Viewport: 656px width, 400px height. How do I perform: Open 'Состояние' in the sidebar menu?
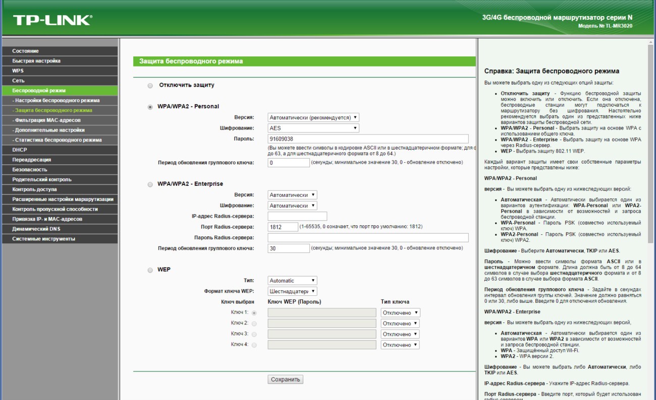[60, 51]
